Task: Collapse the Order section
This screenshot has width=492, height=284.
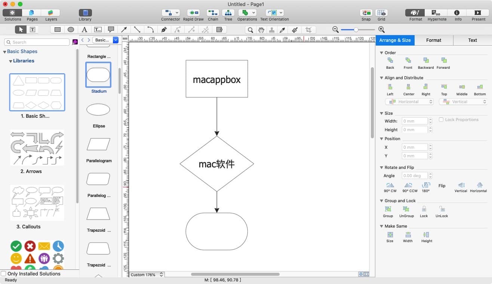Action: tap(381, 53)
